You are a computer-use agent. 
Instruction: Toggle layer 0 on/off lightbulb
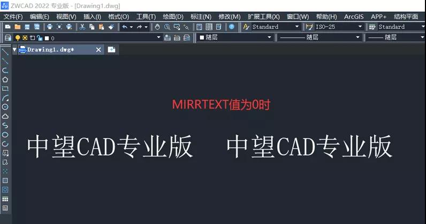point(18,38)
